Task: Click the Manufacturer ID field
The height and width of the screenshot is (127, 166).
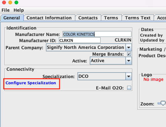Action: tap(80, 40)
